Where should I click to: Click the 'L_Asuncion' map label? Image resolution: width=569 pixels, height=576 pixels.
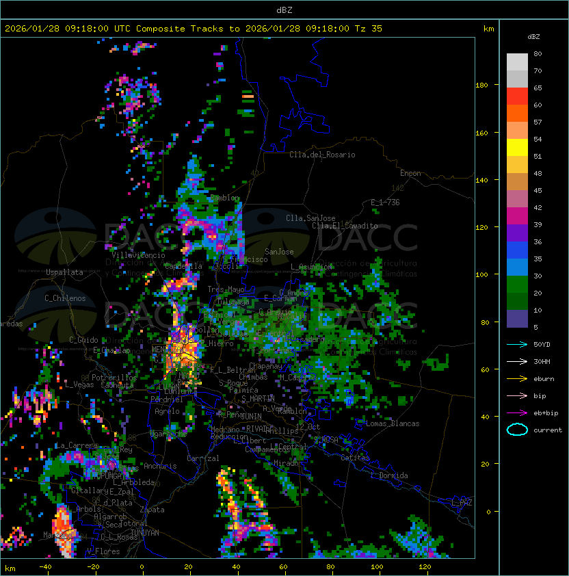tap(311, 267)
